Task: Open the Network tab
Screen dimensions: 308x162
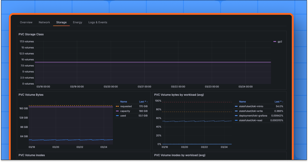Action: coord(44,22)
